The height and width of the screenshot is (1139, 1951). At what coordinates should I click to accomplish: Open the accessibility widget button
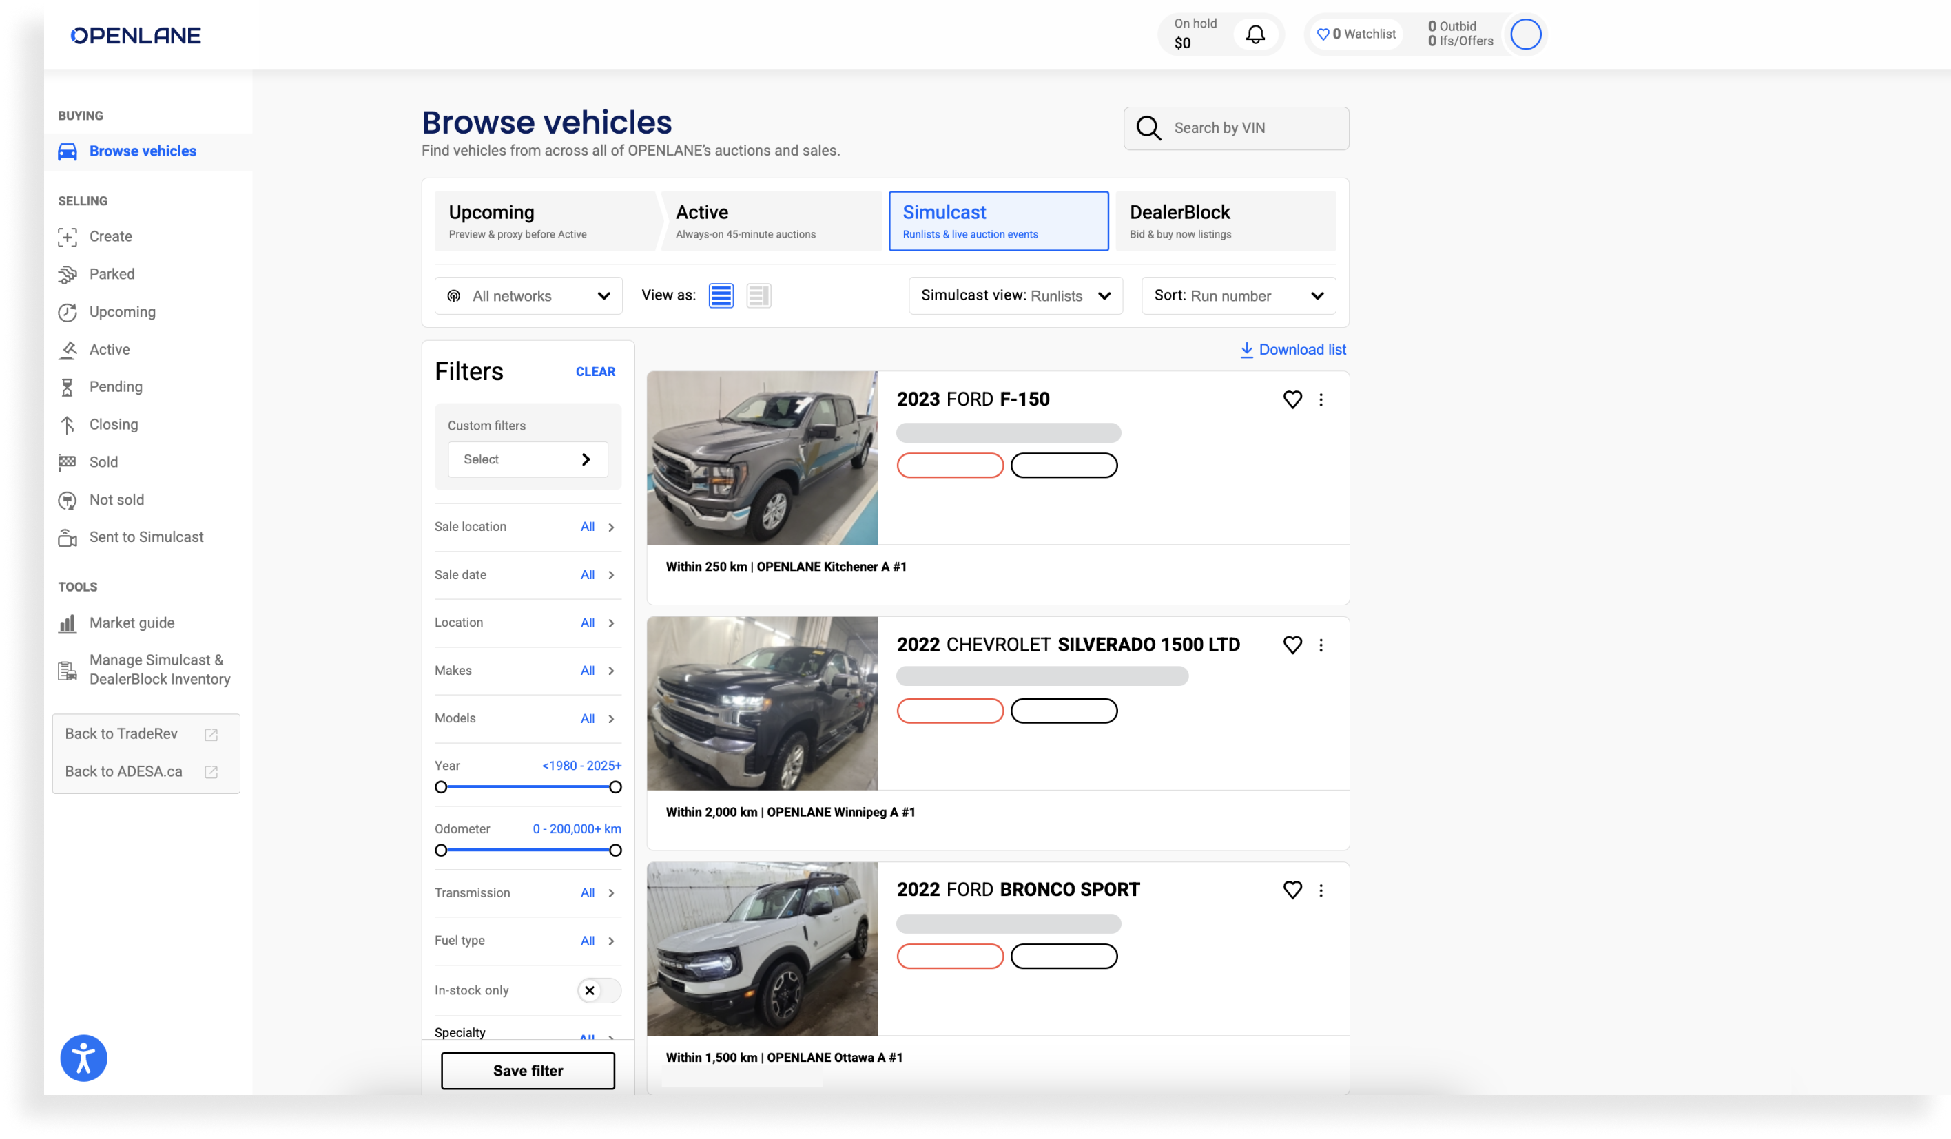click(x=83, y=1058)
